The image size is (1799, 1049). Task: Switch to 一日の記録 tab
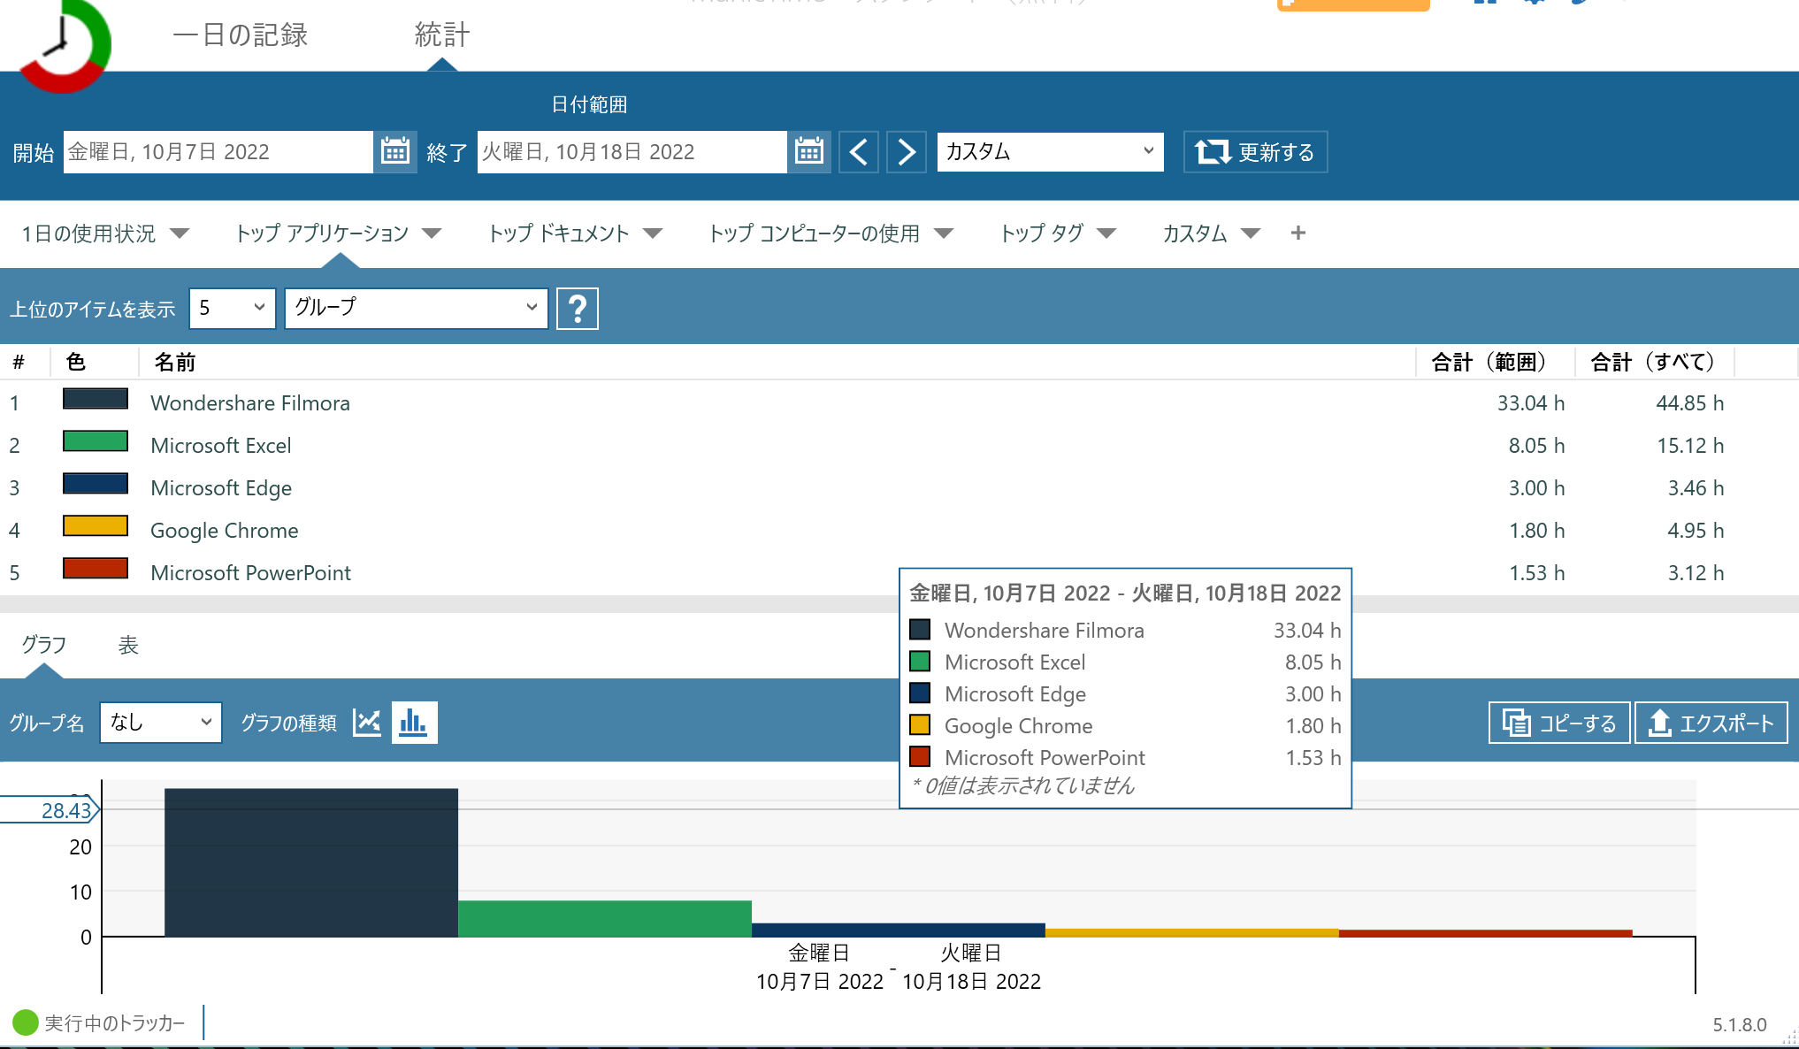pos(240,35)
